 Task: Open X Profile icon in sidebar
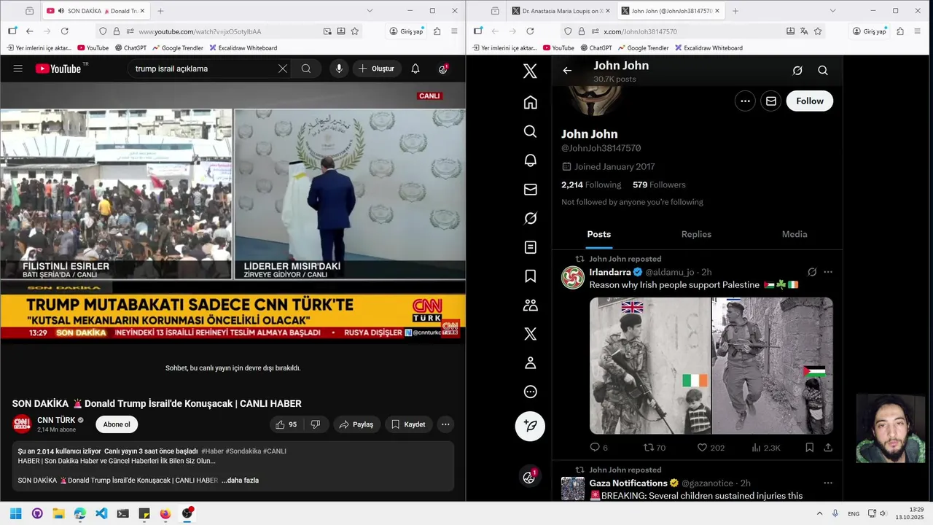click(x=530, y=362)
